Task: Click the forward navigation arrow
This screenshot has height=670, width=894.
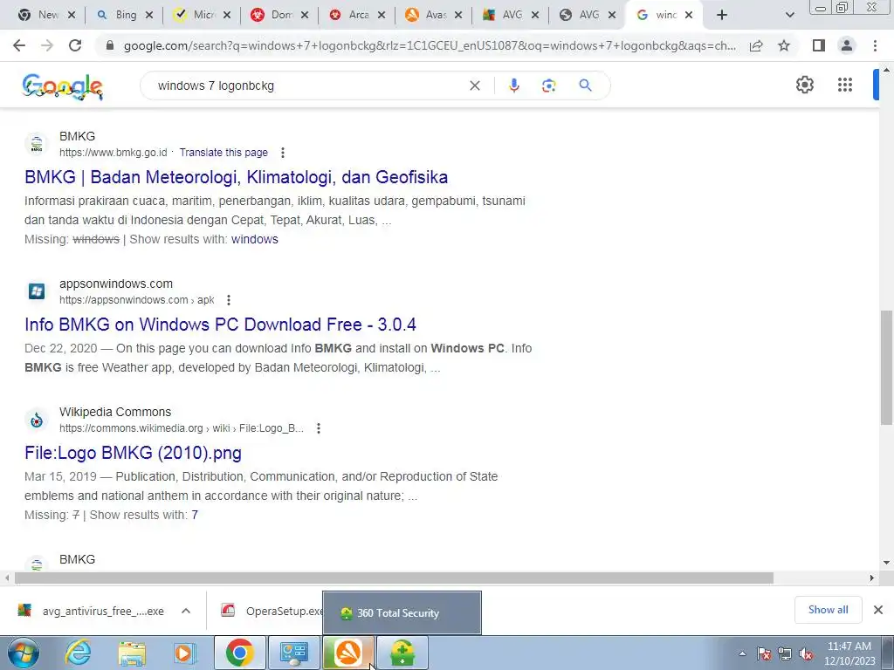Action: point(47,45)
